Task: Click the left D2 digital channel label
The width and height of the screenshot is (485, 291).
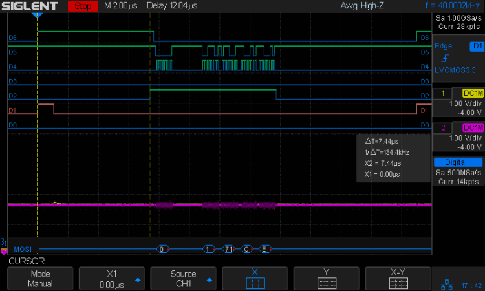Action: pyautogui.click(x=12, y=96)
